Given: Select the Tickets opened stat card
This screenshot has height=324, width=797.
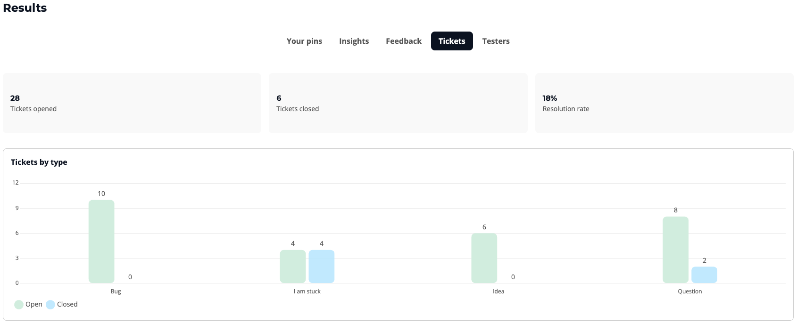Looking at the screenshot, I should pos(132,103).
